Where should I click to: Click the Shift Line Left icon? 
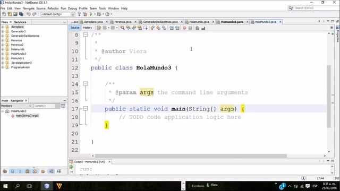172,28
